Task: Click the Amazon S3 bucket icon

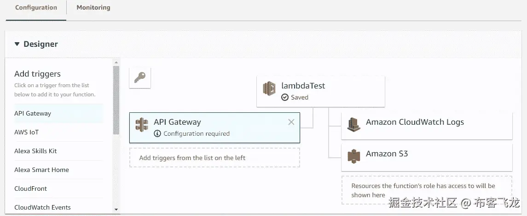Action: click(x=353, y=156)
